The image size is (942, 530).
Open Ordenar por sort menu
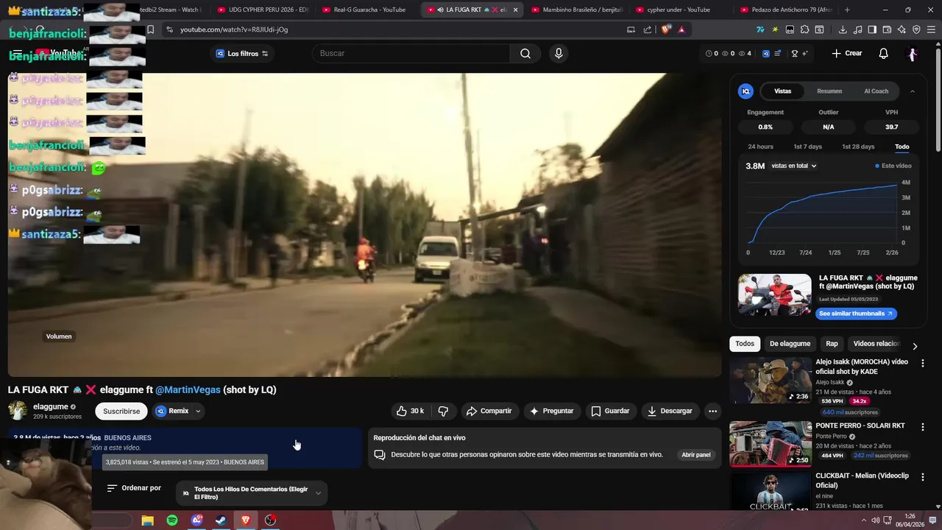click(134, 488)
